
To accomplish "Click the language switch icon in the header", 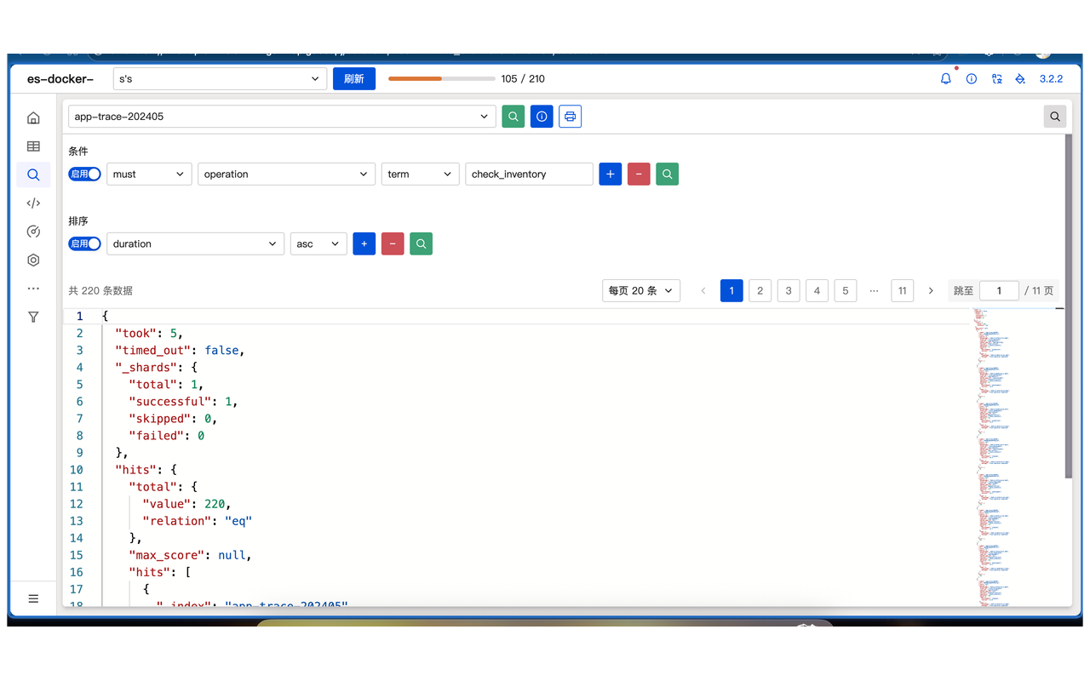I will click(x=997, y=78).
